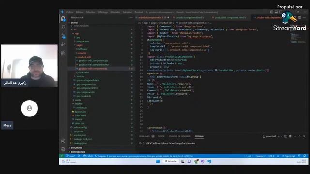Click the notifications bell in status bar
This screenshot has width=310, height=174.
(x=305, y=156)
